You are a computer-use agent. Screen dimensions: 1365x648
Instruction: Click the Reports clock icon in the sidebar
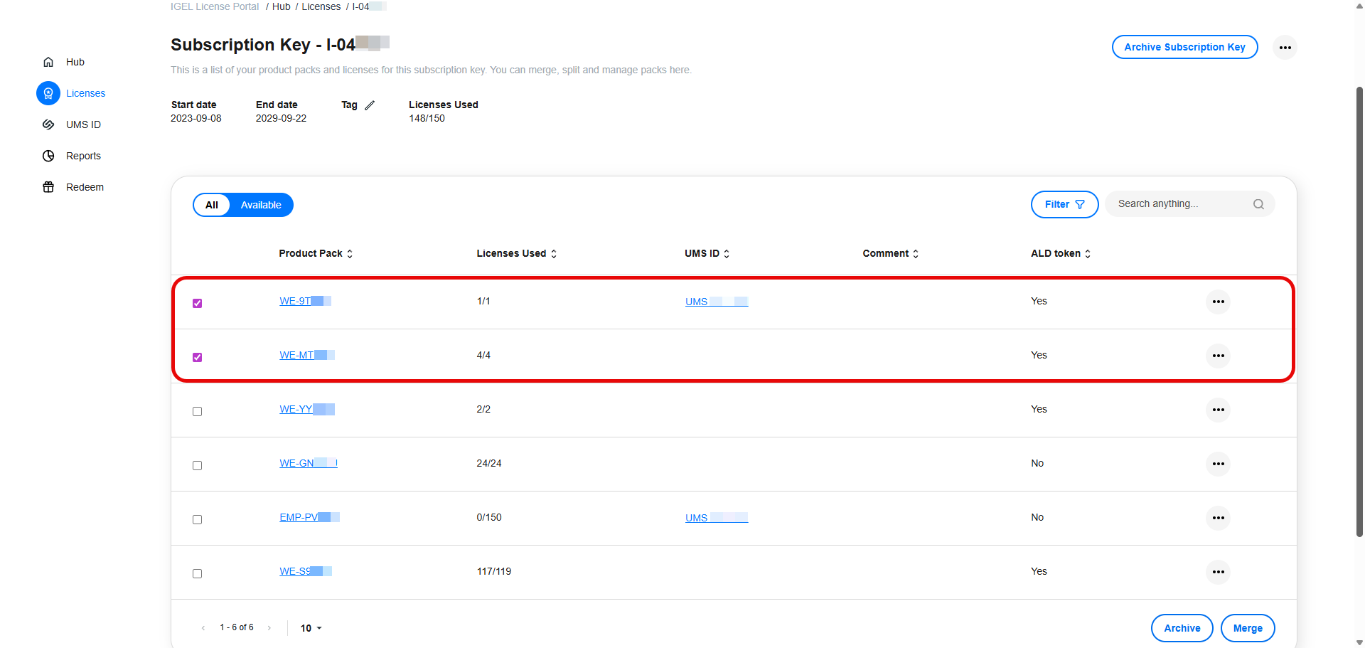click(x=48, y=156)
